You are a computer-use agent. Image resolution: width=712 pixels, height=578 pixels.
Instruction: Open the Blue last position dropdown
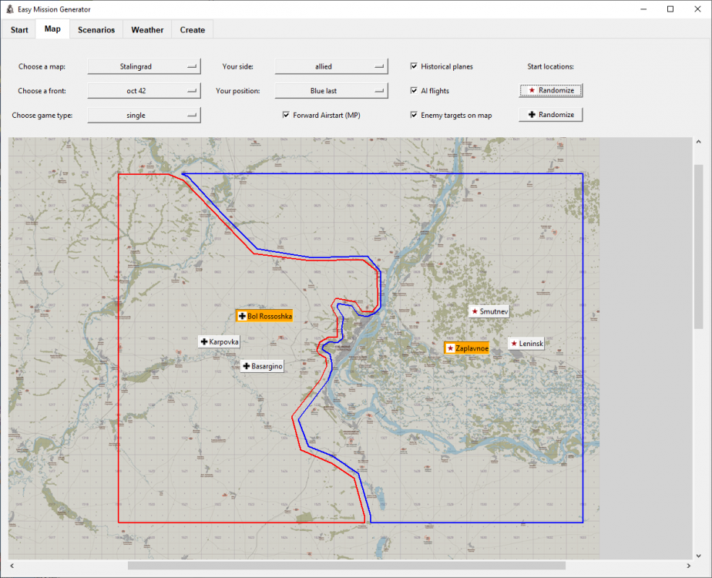tap(331, 91)
